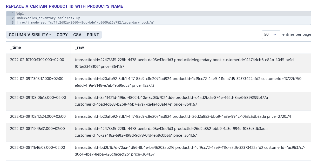
Task: Export results using the CSV button
Action: pos(77,35)
